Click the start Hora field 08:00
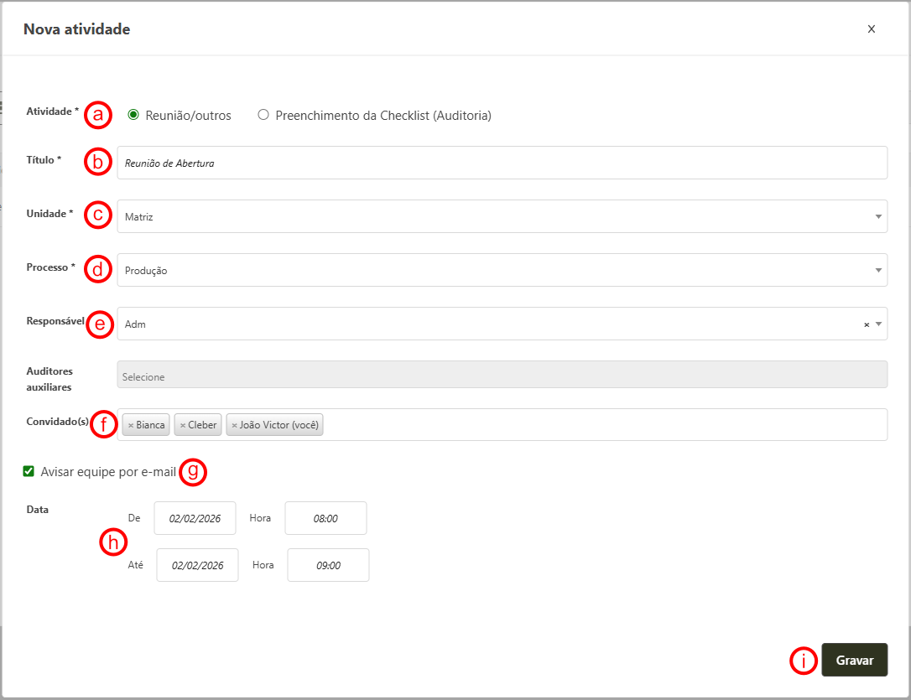Viewport: 911px width, 700px height. pos(325,518)
